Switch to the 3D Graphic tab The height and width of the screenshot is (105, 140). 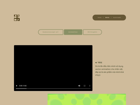[92, 32]
